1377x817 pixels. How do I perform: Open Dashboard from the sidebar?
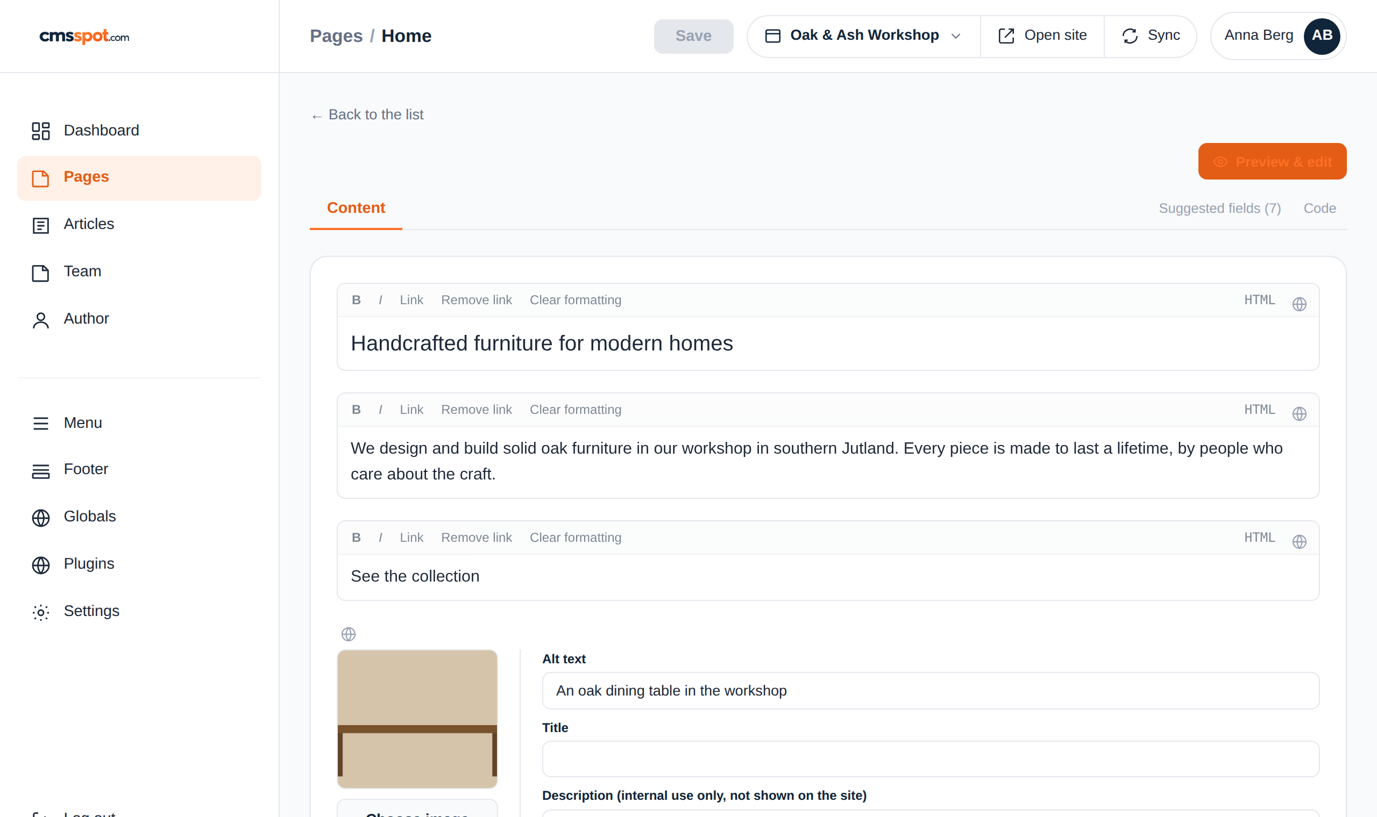[139, 131]
